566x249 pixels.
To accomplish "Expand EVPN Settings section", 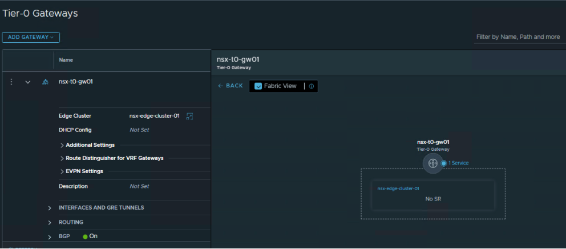I will pos(62,171).
